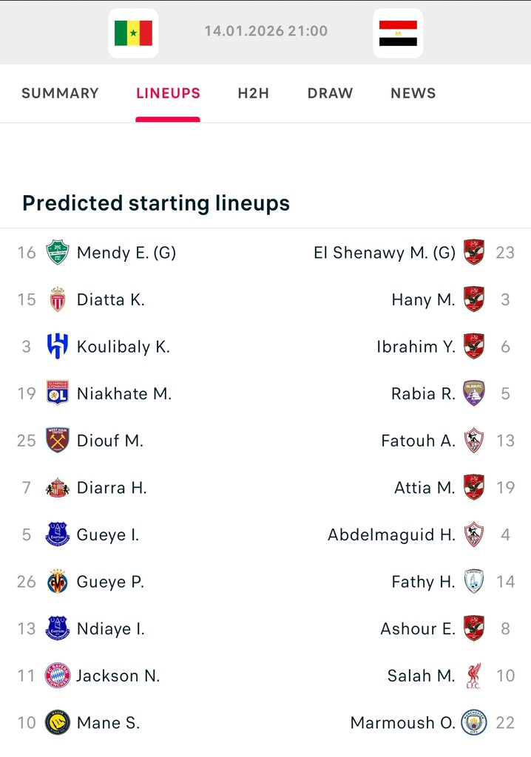Open player Mendy E. profile
Viewport: 531px width, 757px height.
coord(126,253)
